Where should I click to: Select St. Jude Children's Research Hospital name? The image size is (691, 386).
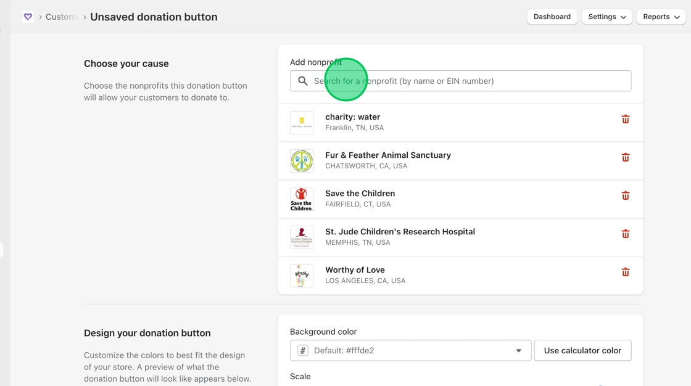coord(400,232)
